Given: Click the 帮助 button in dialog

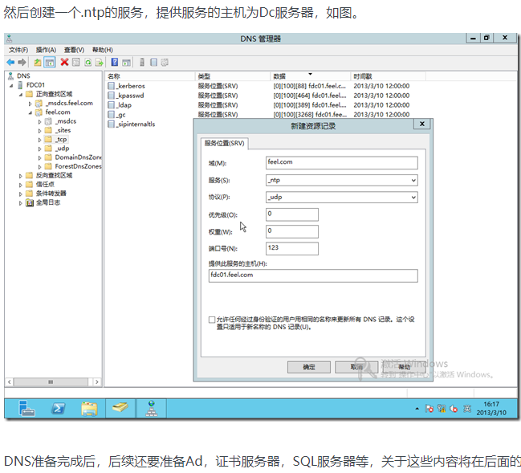Looking at the screenshot, I should pyautogui.click(x=404, y=367).
